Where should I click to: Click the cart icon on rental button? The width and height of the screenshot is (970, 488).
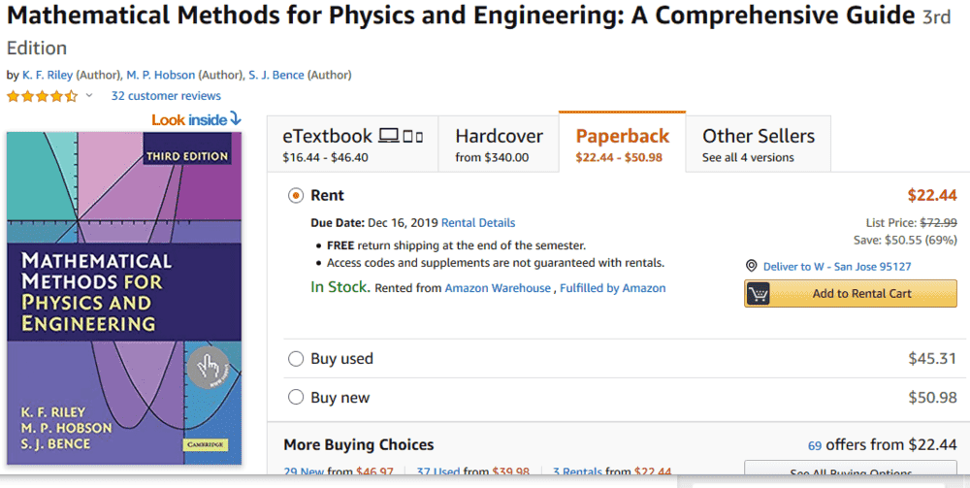point(759,294)
